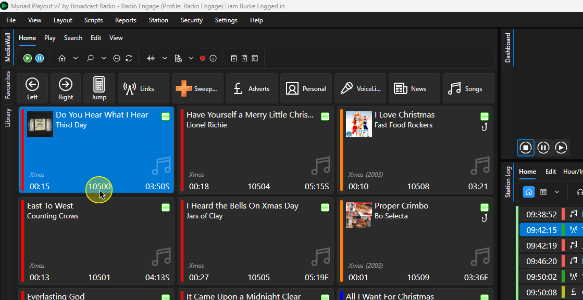The height and width of the screenshot is (300, 583).
Task: Click the info circle icon
Action: pyautogui.click(x=213, y=58)
